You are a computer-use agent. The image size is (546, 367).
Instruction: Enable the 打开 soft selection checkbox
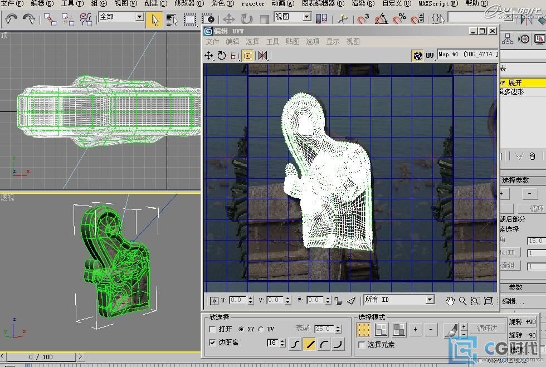tap(212, 329)
